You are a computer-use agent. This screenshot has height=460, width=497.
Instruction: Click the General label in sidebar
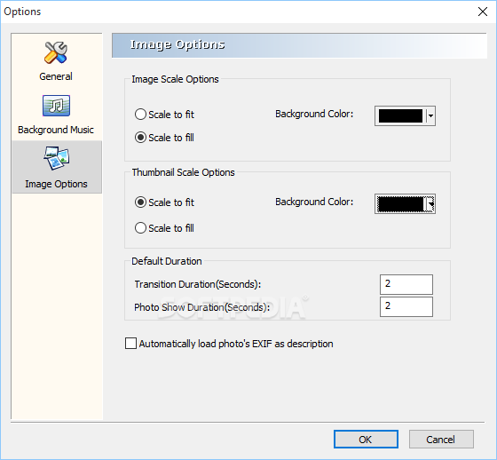coord(56,76)
